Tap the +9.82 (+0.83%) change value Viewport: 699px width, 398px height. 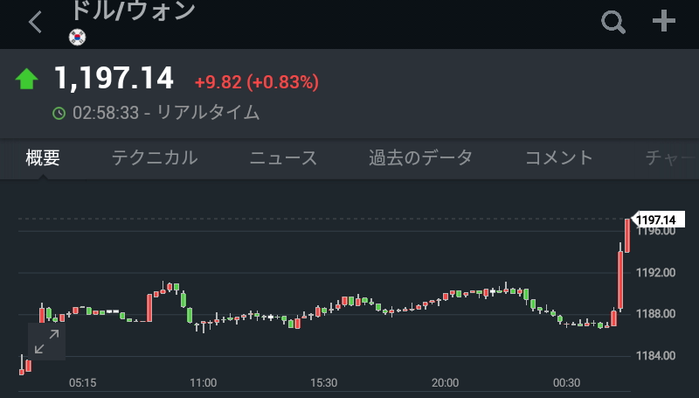[256, 82]
